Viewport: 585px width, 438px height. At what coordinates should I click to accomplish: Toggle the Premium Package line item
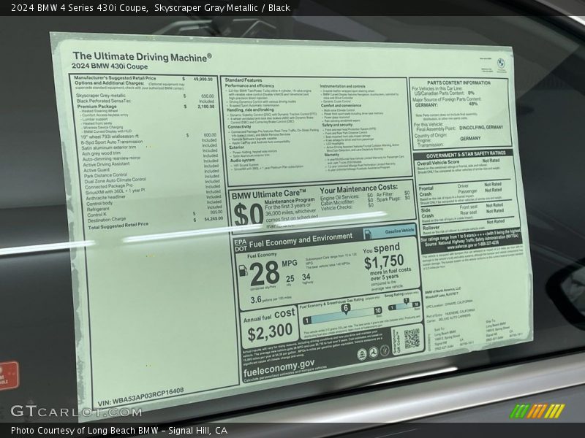pos(99,106)
